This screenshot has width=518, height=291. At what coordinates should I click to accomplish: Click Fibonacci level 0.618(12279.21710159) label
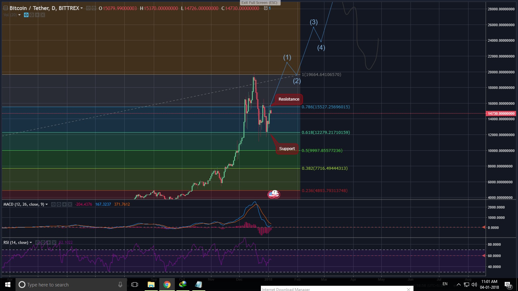[x=326, y=133]
